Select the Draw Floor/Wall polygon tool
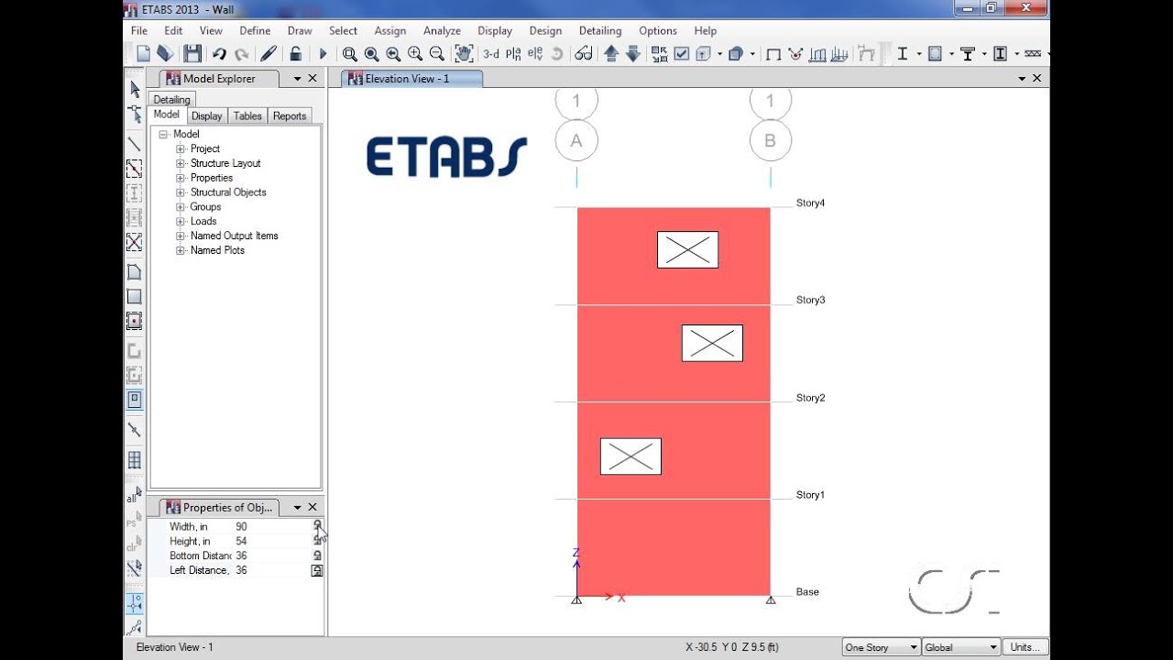The height and width of the screenshot is (660, 1173). pos(135,272)
